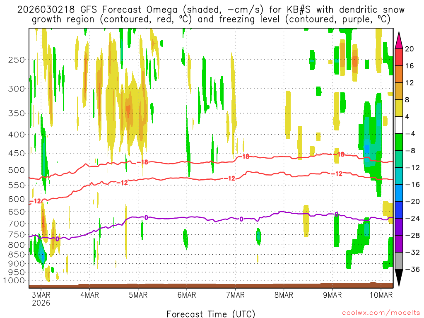Image resolution: width=424 pixels, height=318 pixels.
Task: Click the chart title line starting 2026030218 GFS Forecast
Action: pos(211,10)
